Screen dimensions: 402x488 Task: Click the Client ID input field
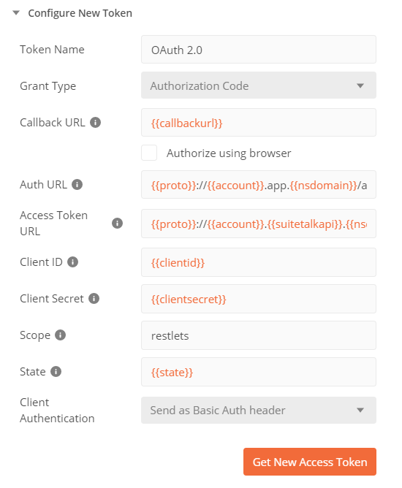coord(259,262)
